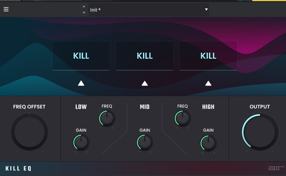Viewport: 286px width, 176px height.
Task: Click the white triangle under the mid KILL
Action: point(145,83)
